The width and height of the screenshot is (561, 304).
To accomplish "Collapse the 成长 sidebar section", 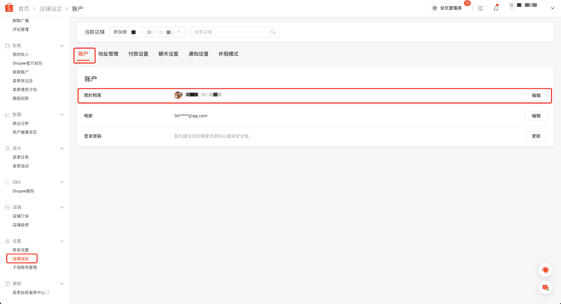I will [x=62, y=149].
